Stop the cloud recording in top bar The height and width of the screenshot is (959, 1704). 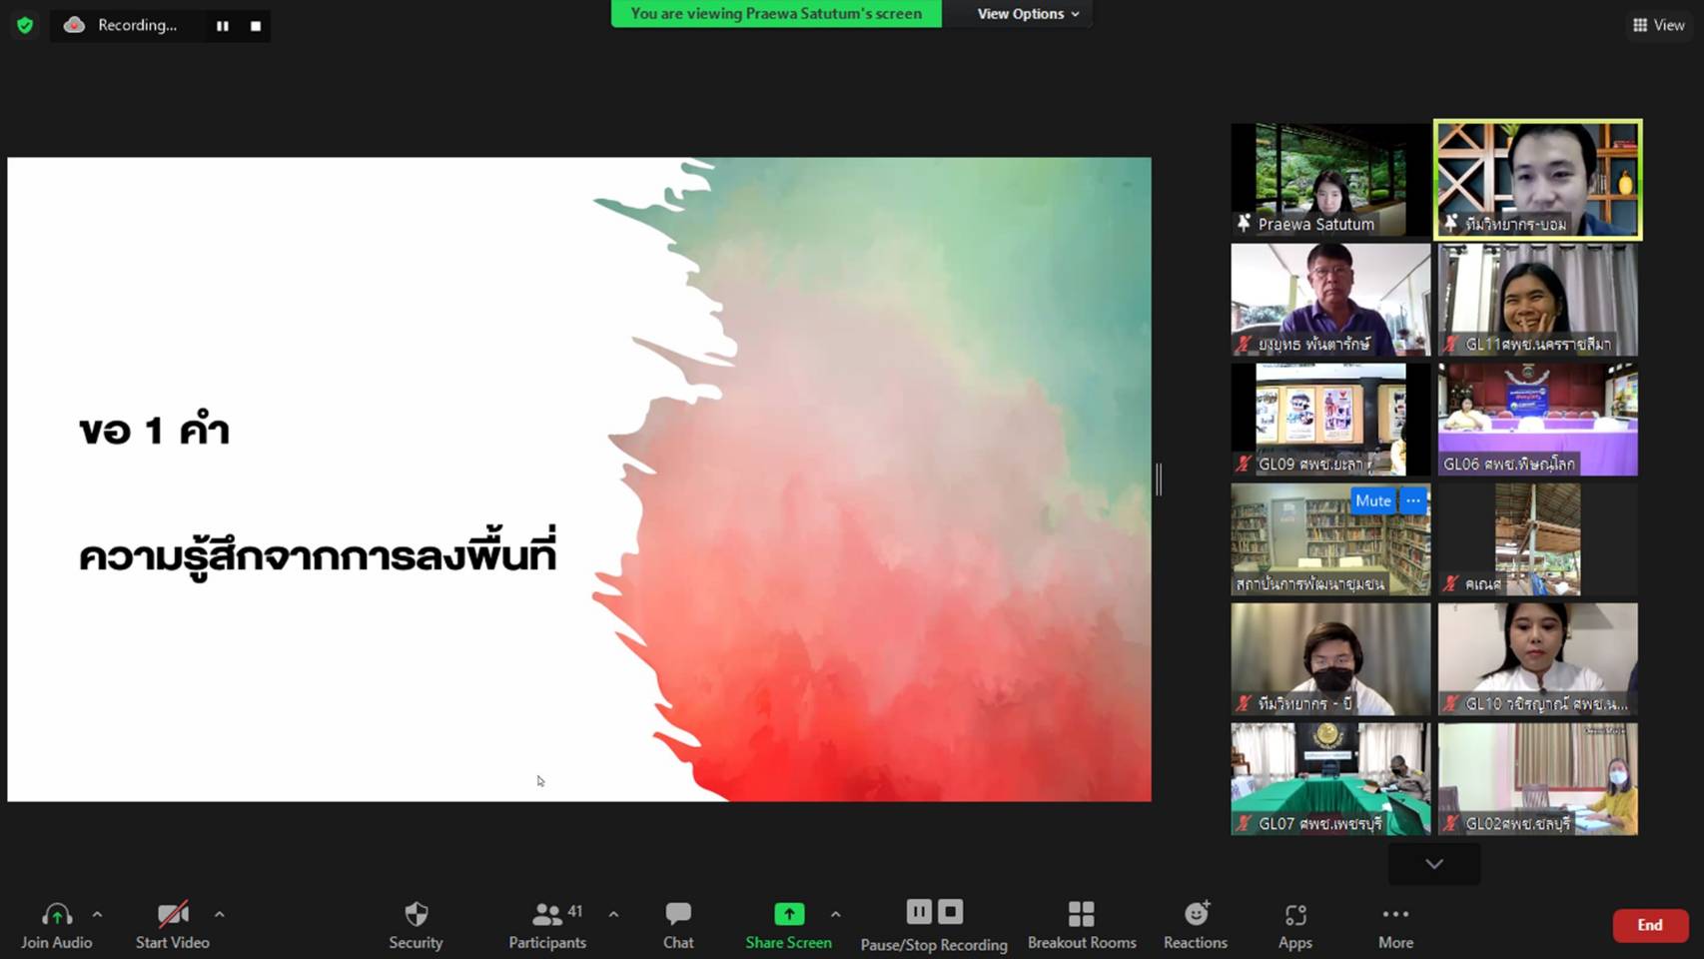[256, 26]
